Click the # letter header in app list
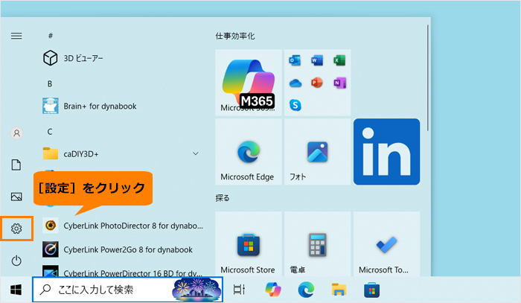Image resolution: width=521 pixels, height=303 pixels. tap(51, 36)
